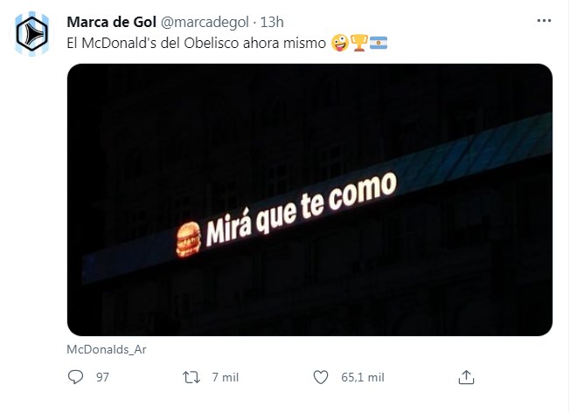
Task: Click the reply speech bubble icon
Action: click(75, 377)
